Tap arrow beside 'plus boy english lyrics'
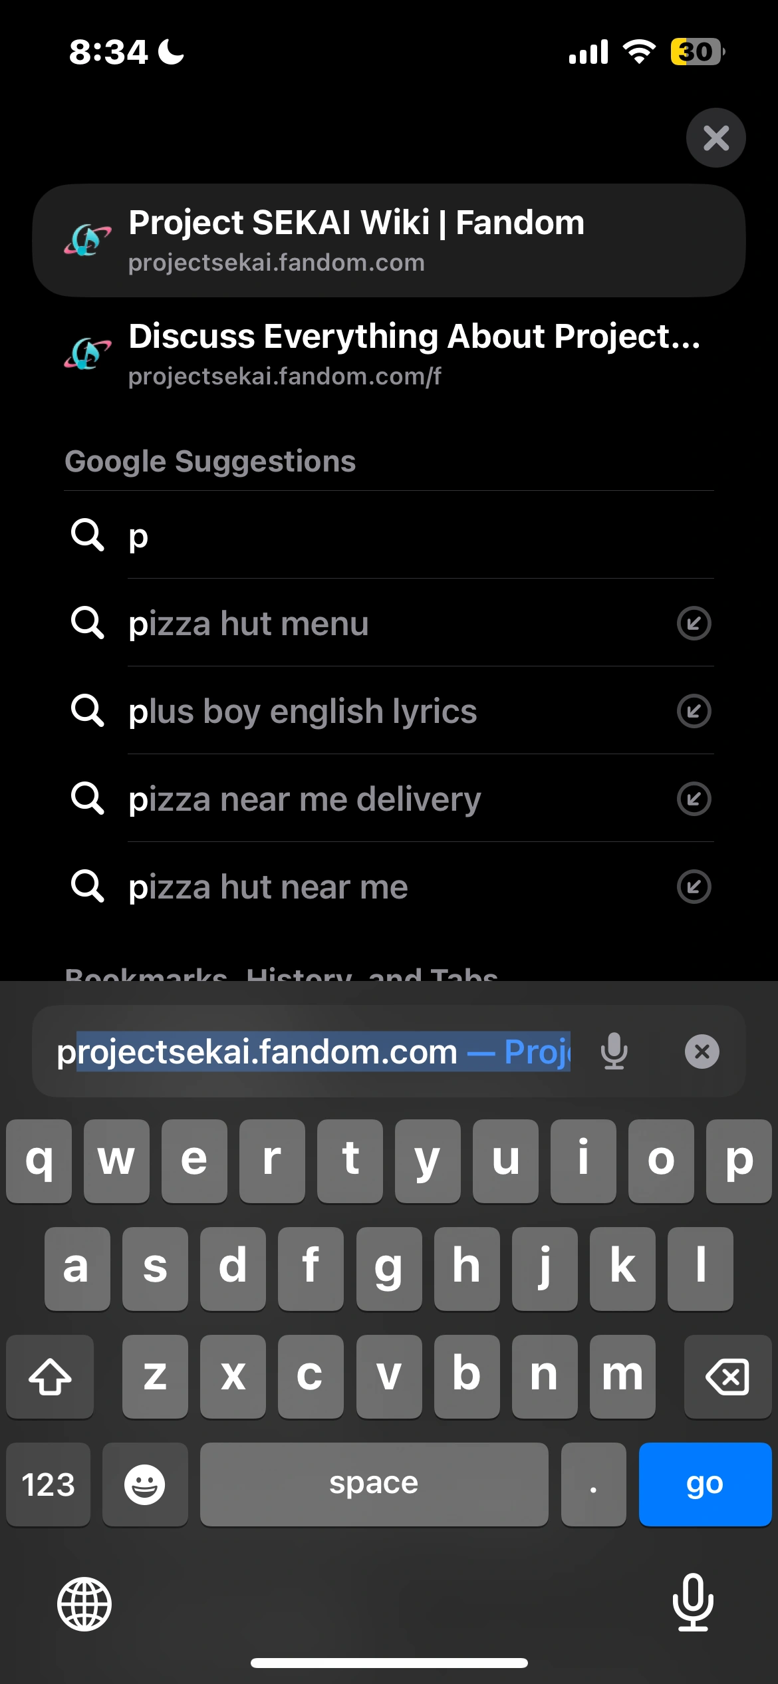778x1684 pixels. pos(694,711)
